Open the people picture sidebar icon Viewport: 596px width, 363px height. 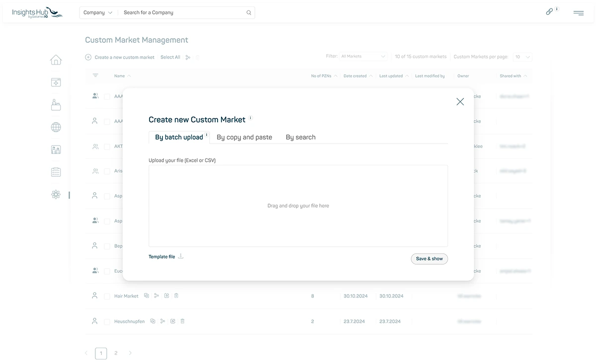point(56,149)
